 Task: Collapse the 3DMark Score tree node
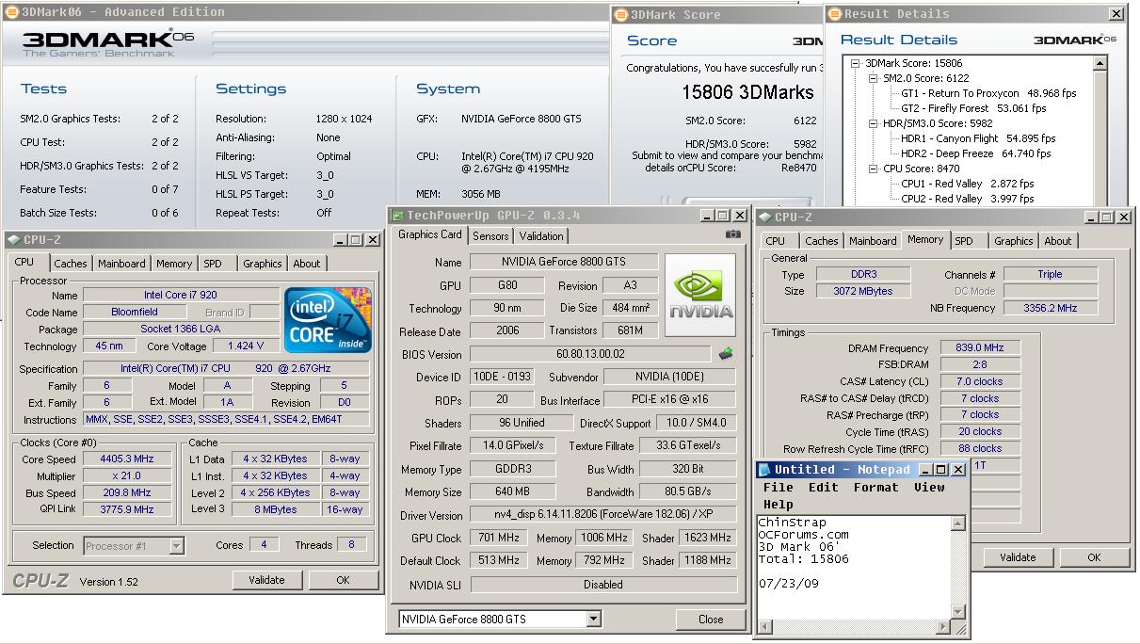[856, 63]
